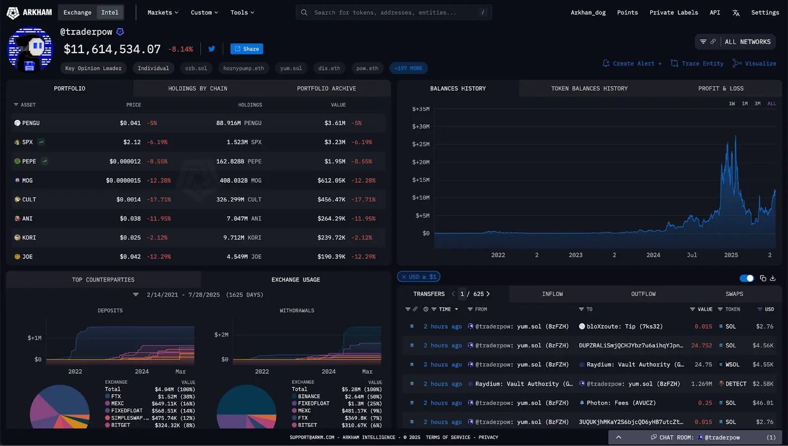Click the filter icon beside FROM column

tap(470, 309)
